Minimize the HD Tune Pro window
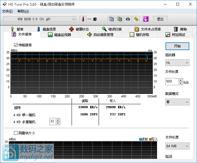Viewport: 197px width, 163px height. 165,4
